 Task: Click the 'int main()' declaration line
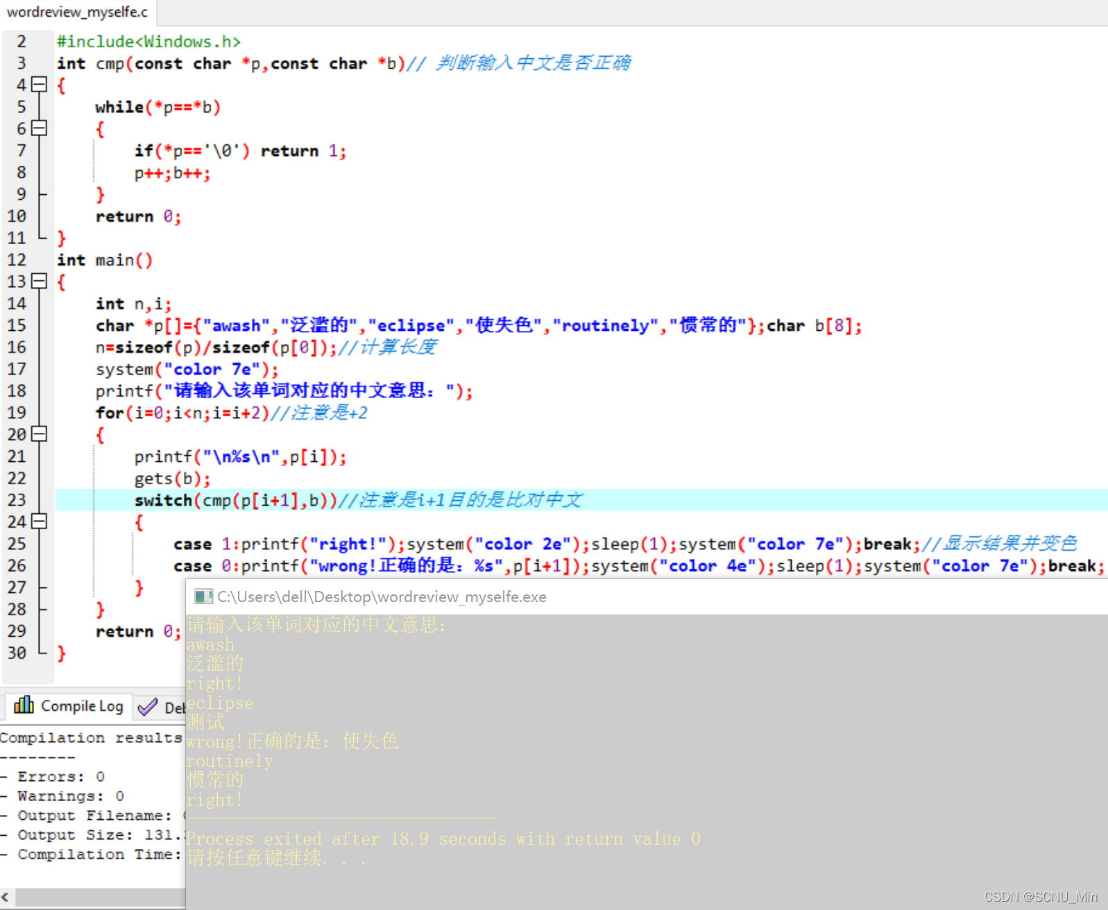(x=104, y=260)
